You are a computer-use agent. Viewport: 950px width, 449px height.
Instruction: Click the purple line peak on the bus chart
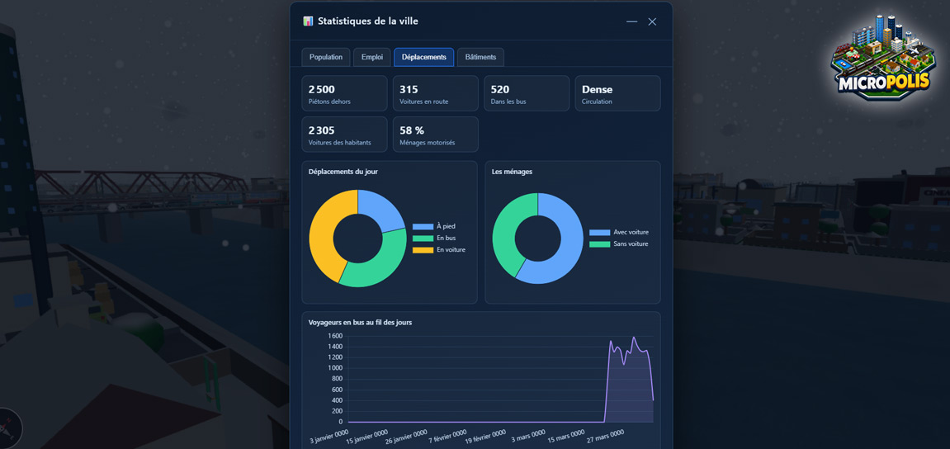pyautogui.click(x=634, y=338)
